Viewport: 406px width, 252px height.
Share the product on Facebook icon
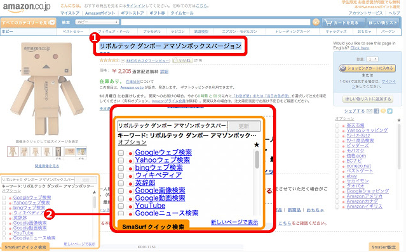pos(376,111)
